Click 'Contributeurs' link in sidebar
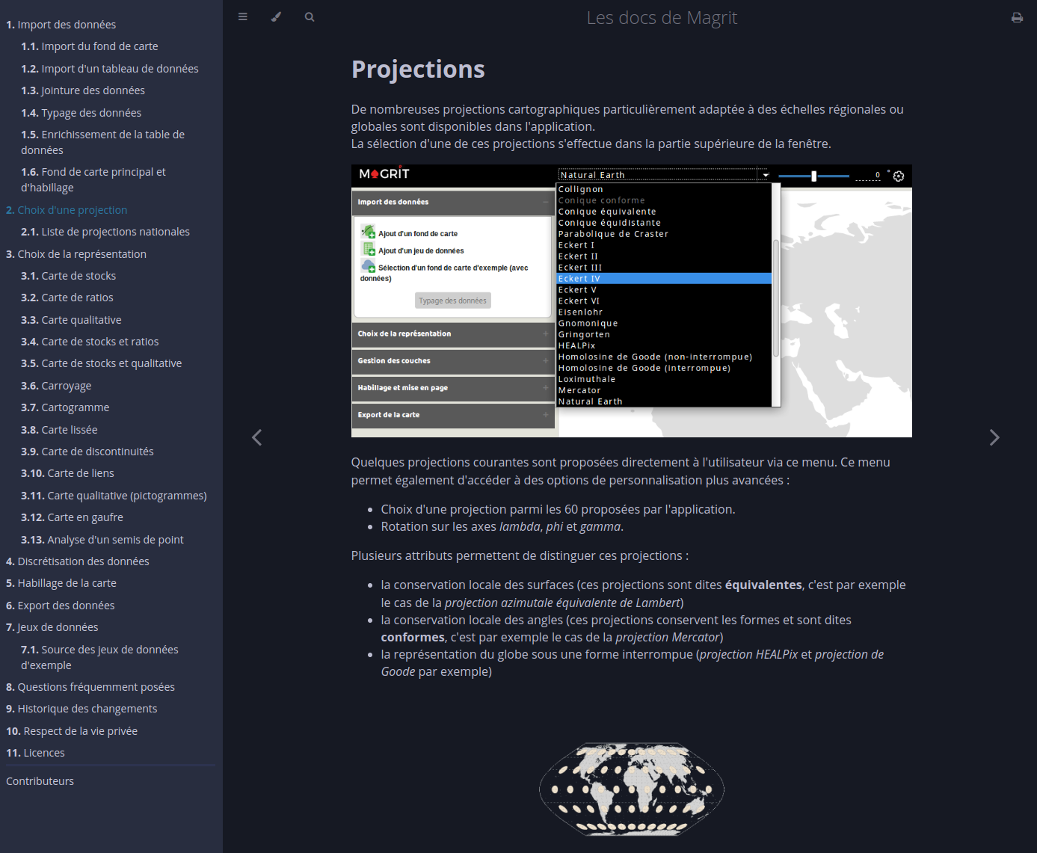Image resolution: width=1037 pixels, height=853 pixels. 40,781
